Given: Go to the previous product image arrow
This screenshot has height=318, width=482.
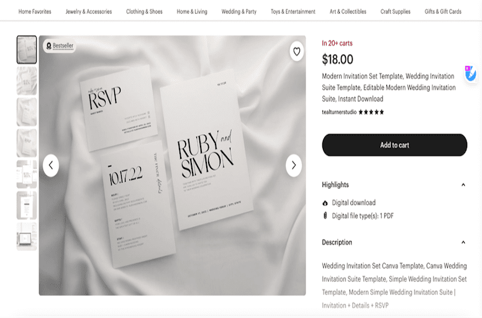Looking at the screenshot, I should pos(51,166).
